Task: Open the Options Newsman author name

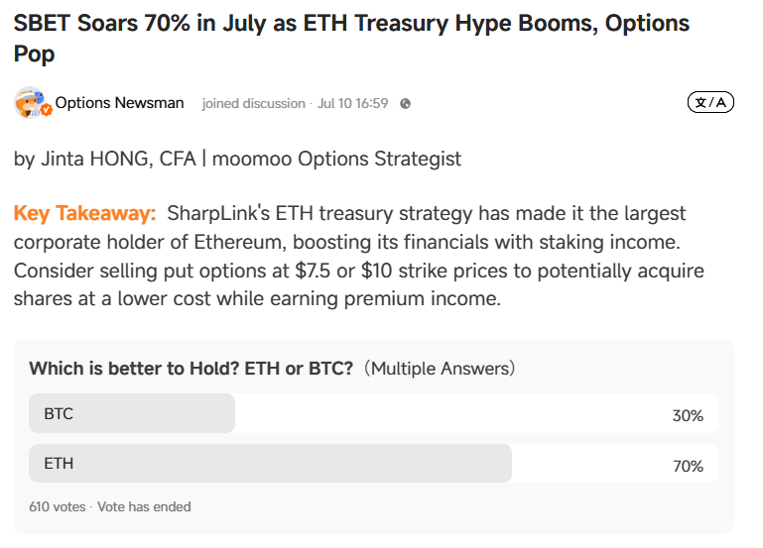Action: (119, 103)
